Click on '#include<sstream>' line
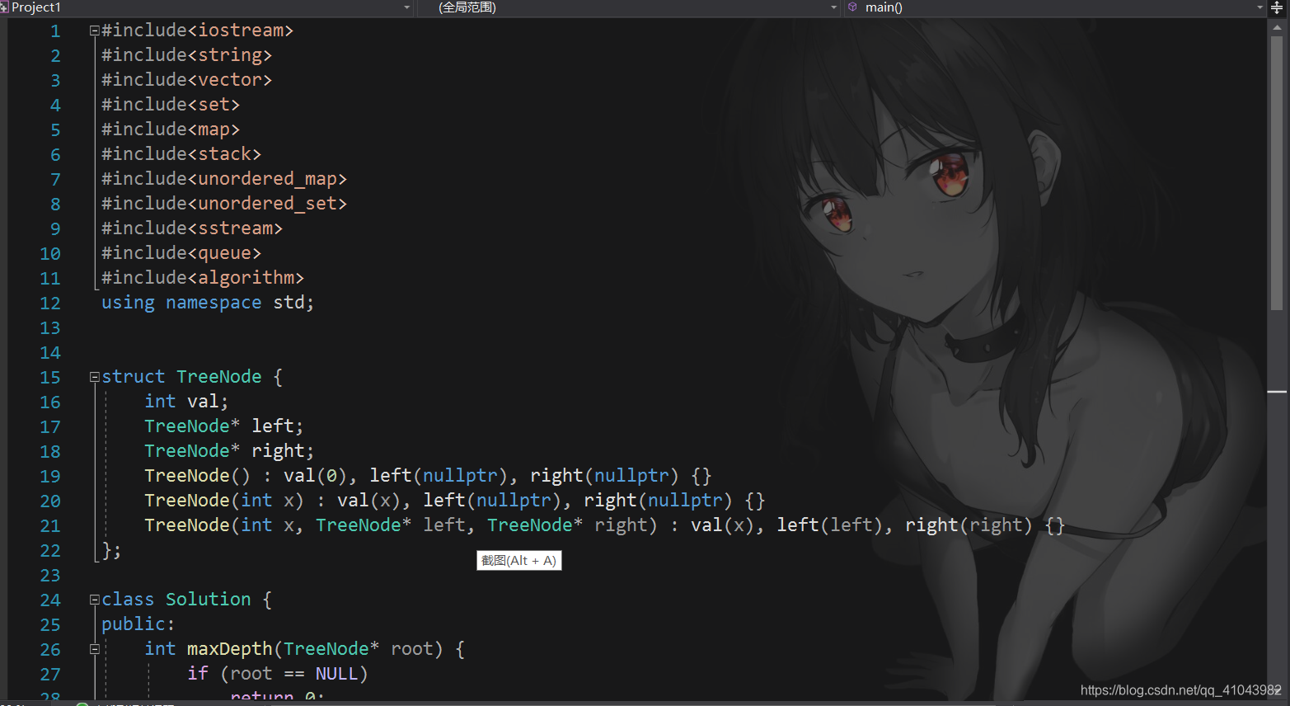The image size is (1290, 706). [192, 228]
